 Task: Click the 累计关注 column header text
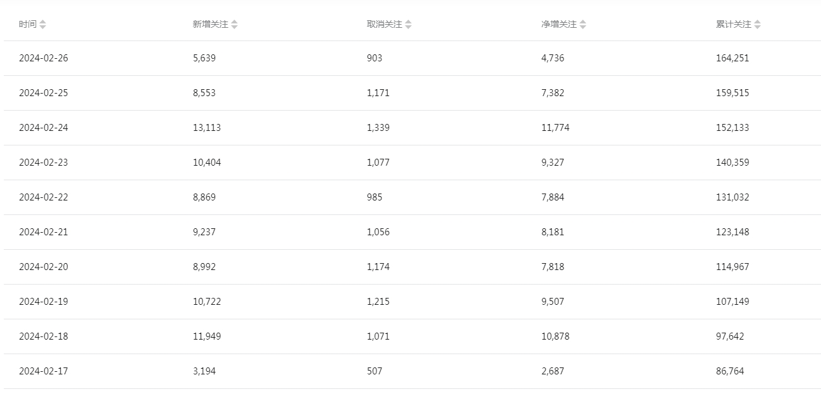coord(734,25)
